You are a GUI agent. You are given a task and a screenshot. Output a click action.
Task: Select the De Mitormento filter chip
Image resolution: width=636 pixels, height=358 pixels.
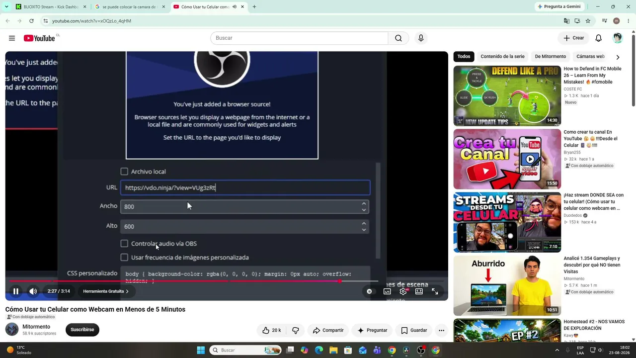click(x=551, y=57)
